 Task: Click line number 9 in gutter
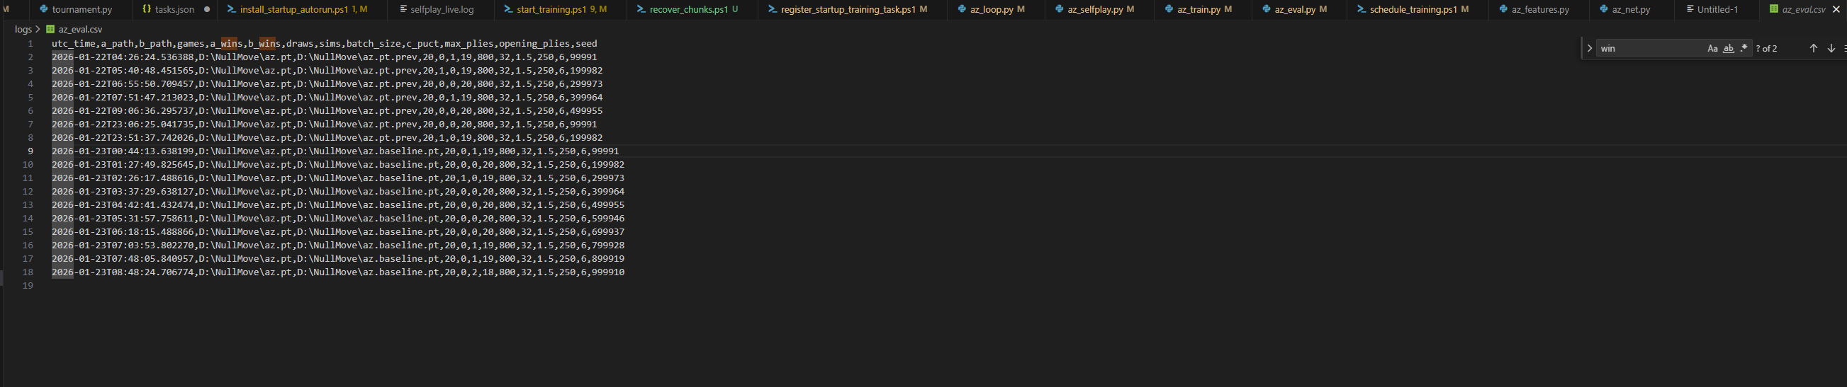click(30, 151)
